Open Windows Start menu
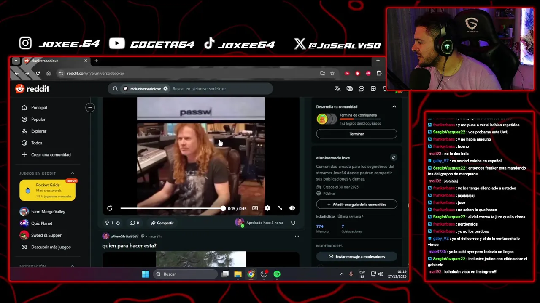Screen dimensions: 540x303 coord(146,274)
